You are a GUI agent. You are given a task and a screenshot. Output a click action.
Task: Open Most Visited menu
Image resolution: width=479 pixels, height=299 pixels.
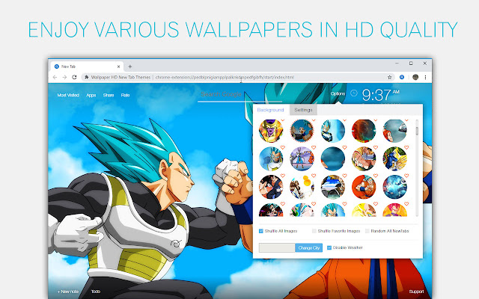click(x=68, y=95)
